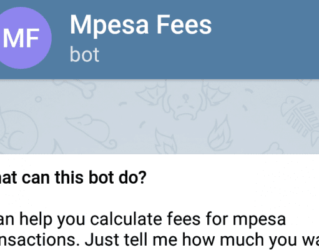Viewport: 319px width, 250px height.
Task: Select the bot status subtitle
Action: (84, 54)
